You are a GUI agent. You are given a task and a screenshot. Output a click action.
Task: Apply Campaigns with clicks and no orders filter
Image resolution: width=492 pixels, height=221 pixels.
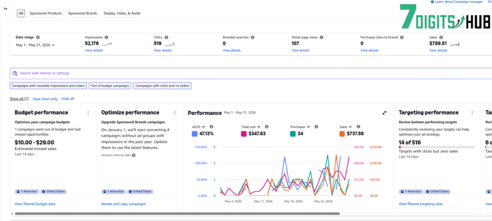[x=162, y=86]
